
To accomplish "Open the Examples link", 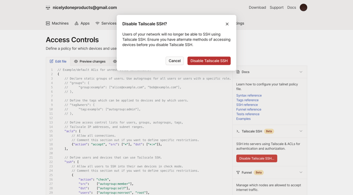I will point(243,119).
